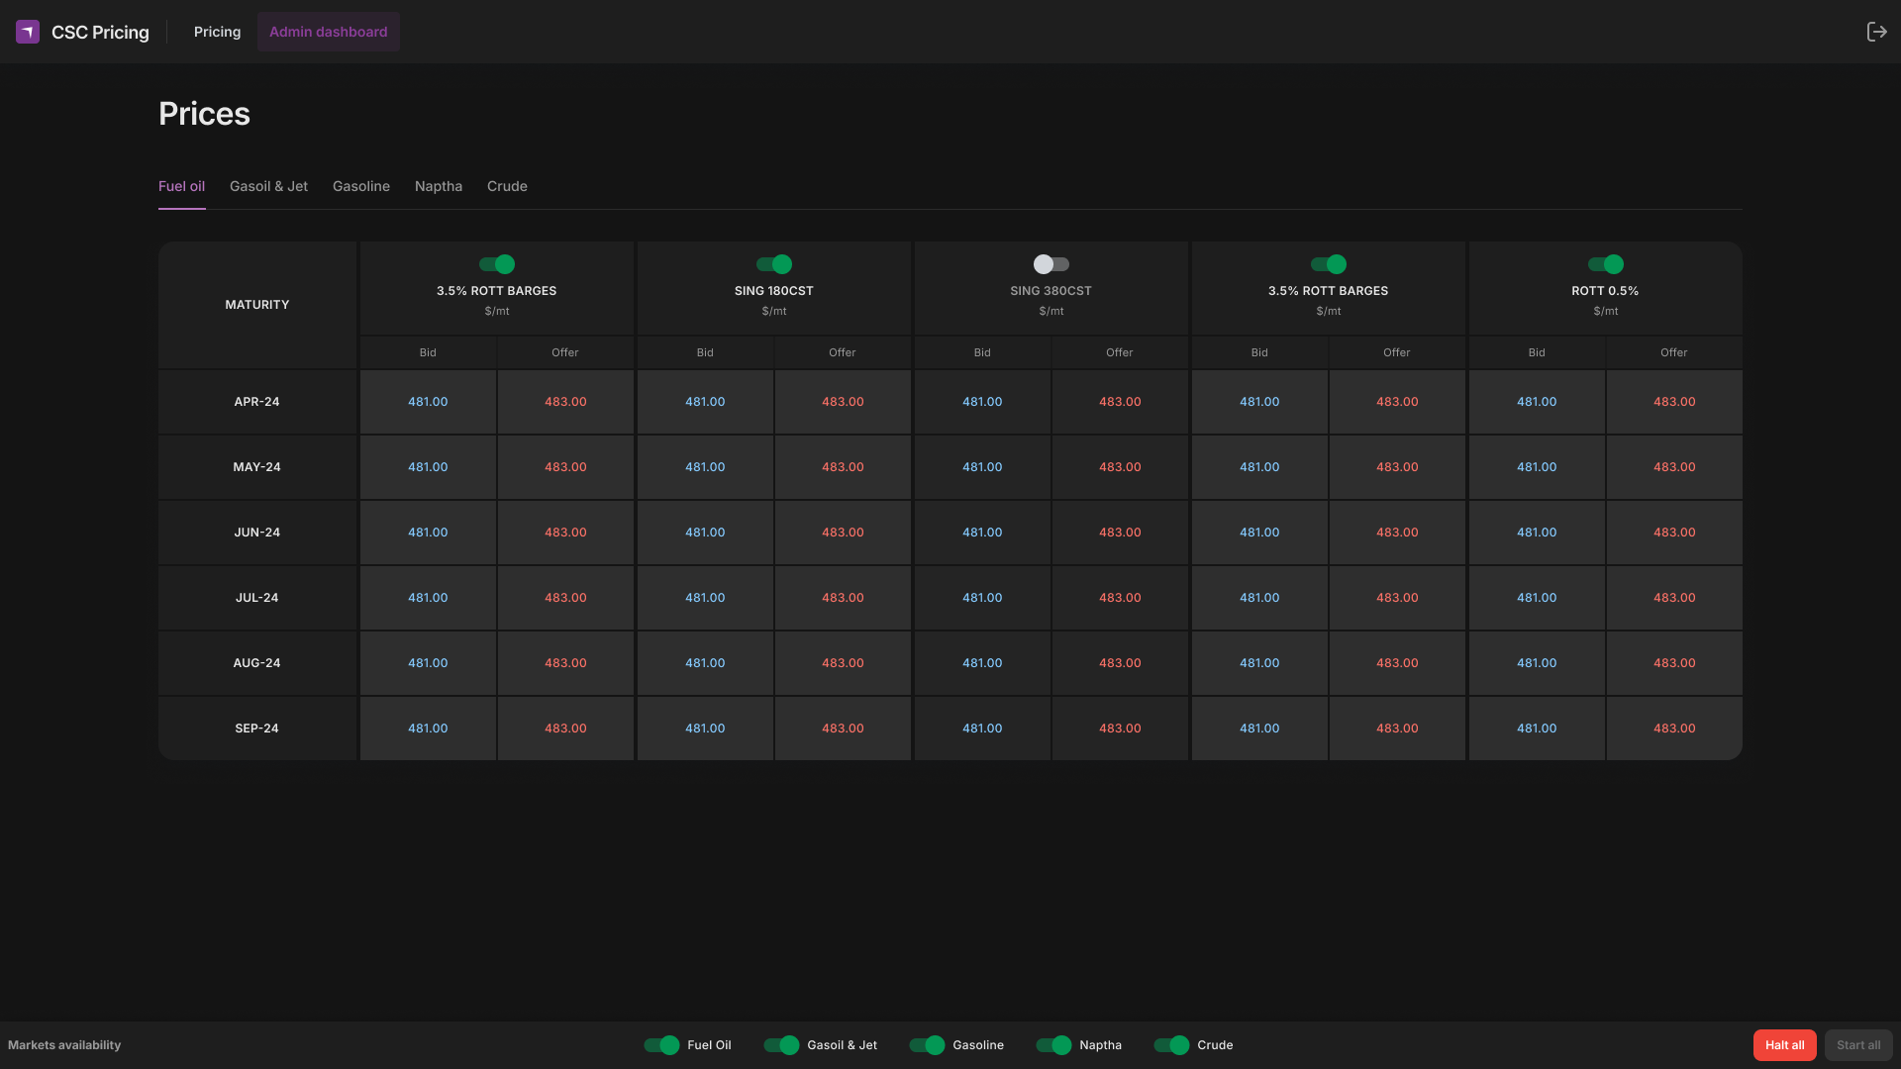1901x1069 pixels.
Task: Click the AUG-24 maturity row label
Action: click(257, 663)
